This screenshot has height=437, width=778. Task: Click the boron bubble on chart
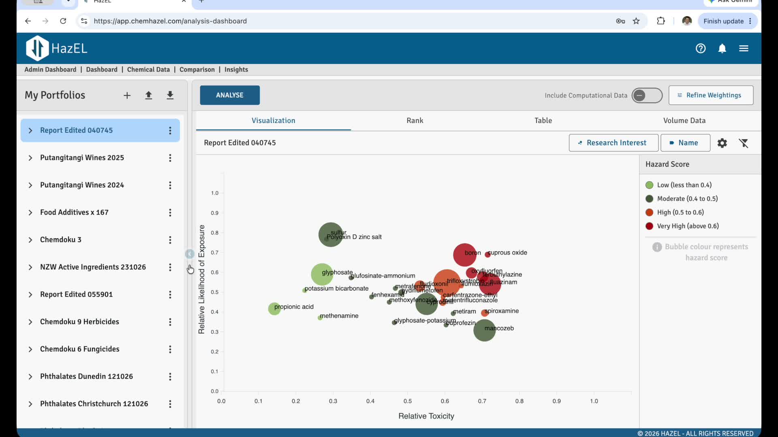click(x=464, y=255)
